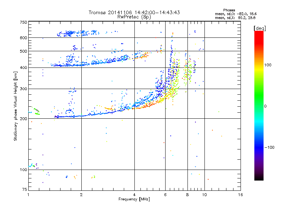Image resolution: width=283 pixels, height=212 pixels.
Task: Click the x-axis "16" tick label
Action: pyautogui.click(x=241, y=195)
